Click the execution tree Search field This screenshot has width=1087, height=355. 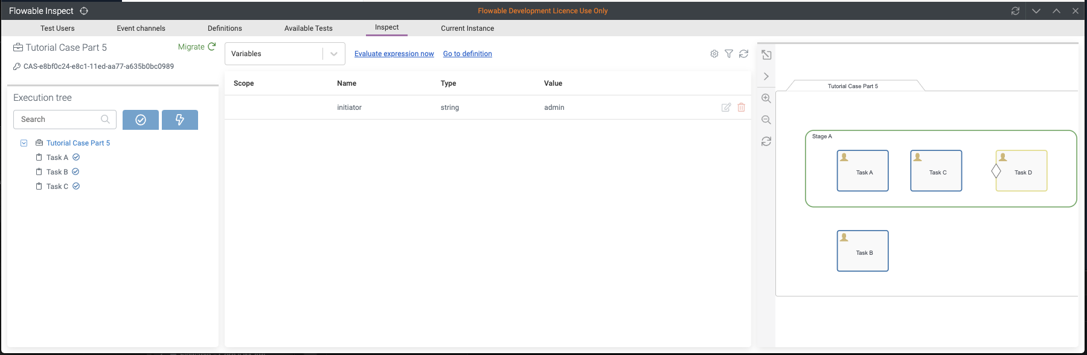coord(59,120)
